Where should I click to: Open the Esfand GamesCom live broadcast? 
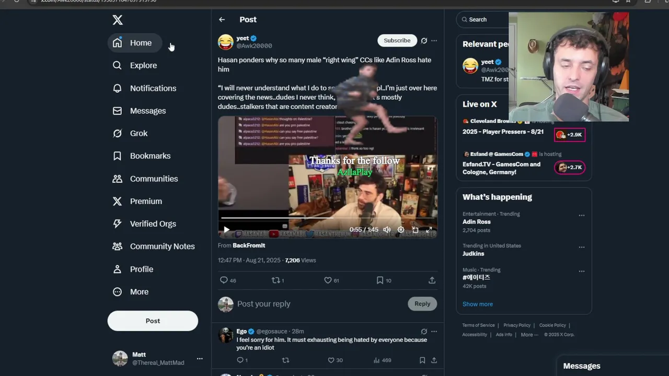point(502,168)
